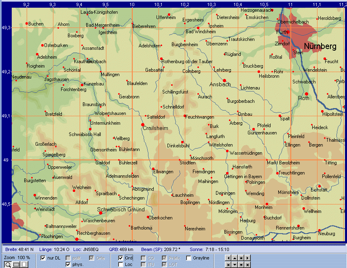
Task: Enable the "Loc" locator checkbox
Action: click(x=121, y=264)
